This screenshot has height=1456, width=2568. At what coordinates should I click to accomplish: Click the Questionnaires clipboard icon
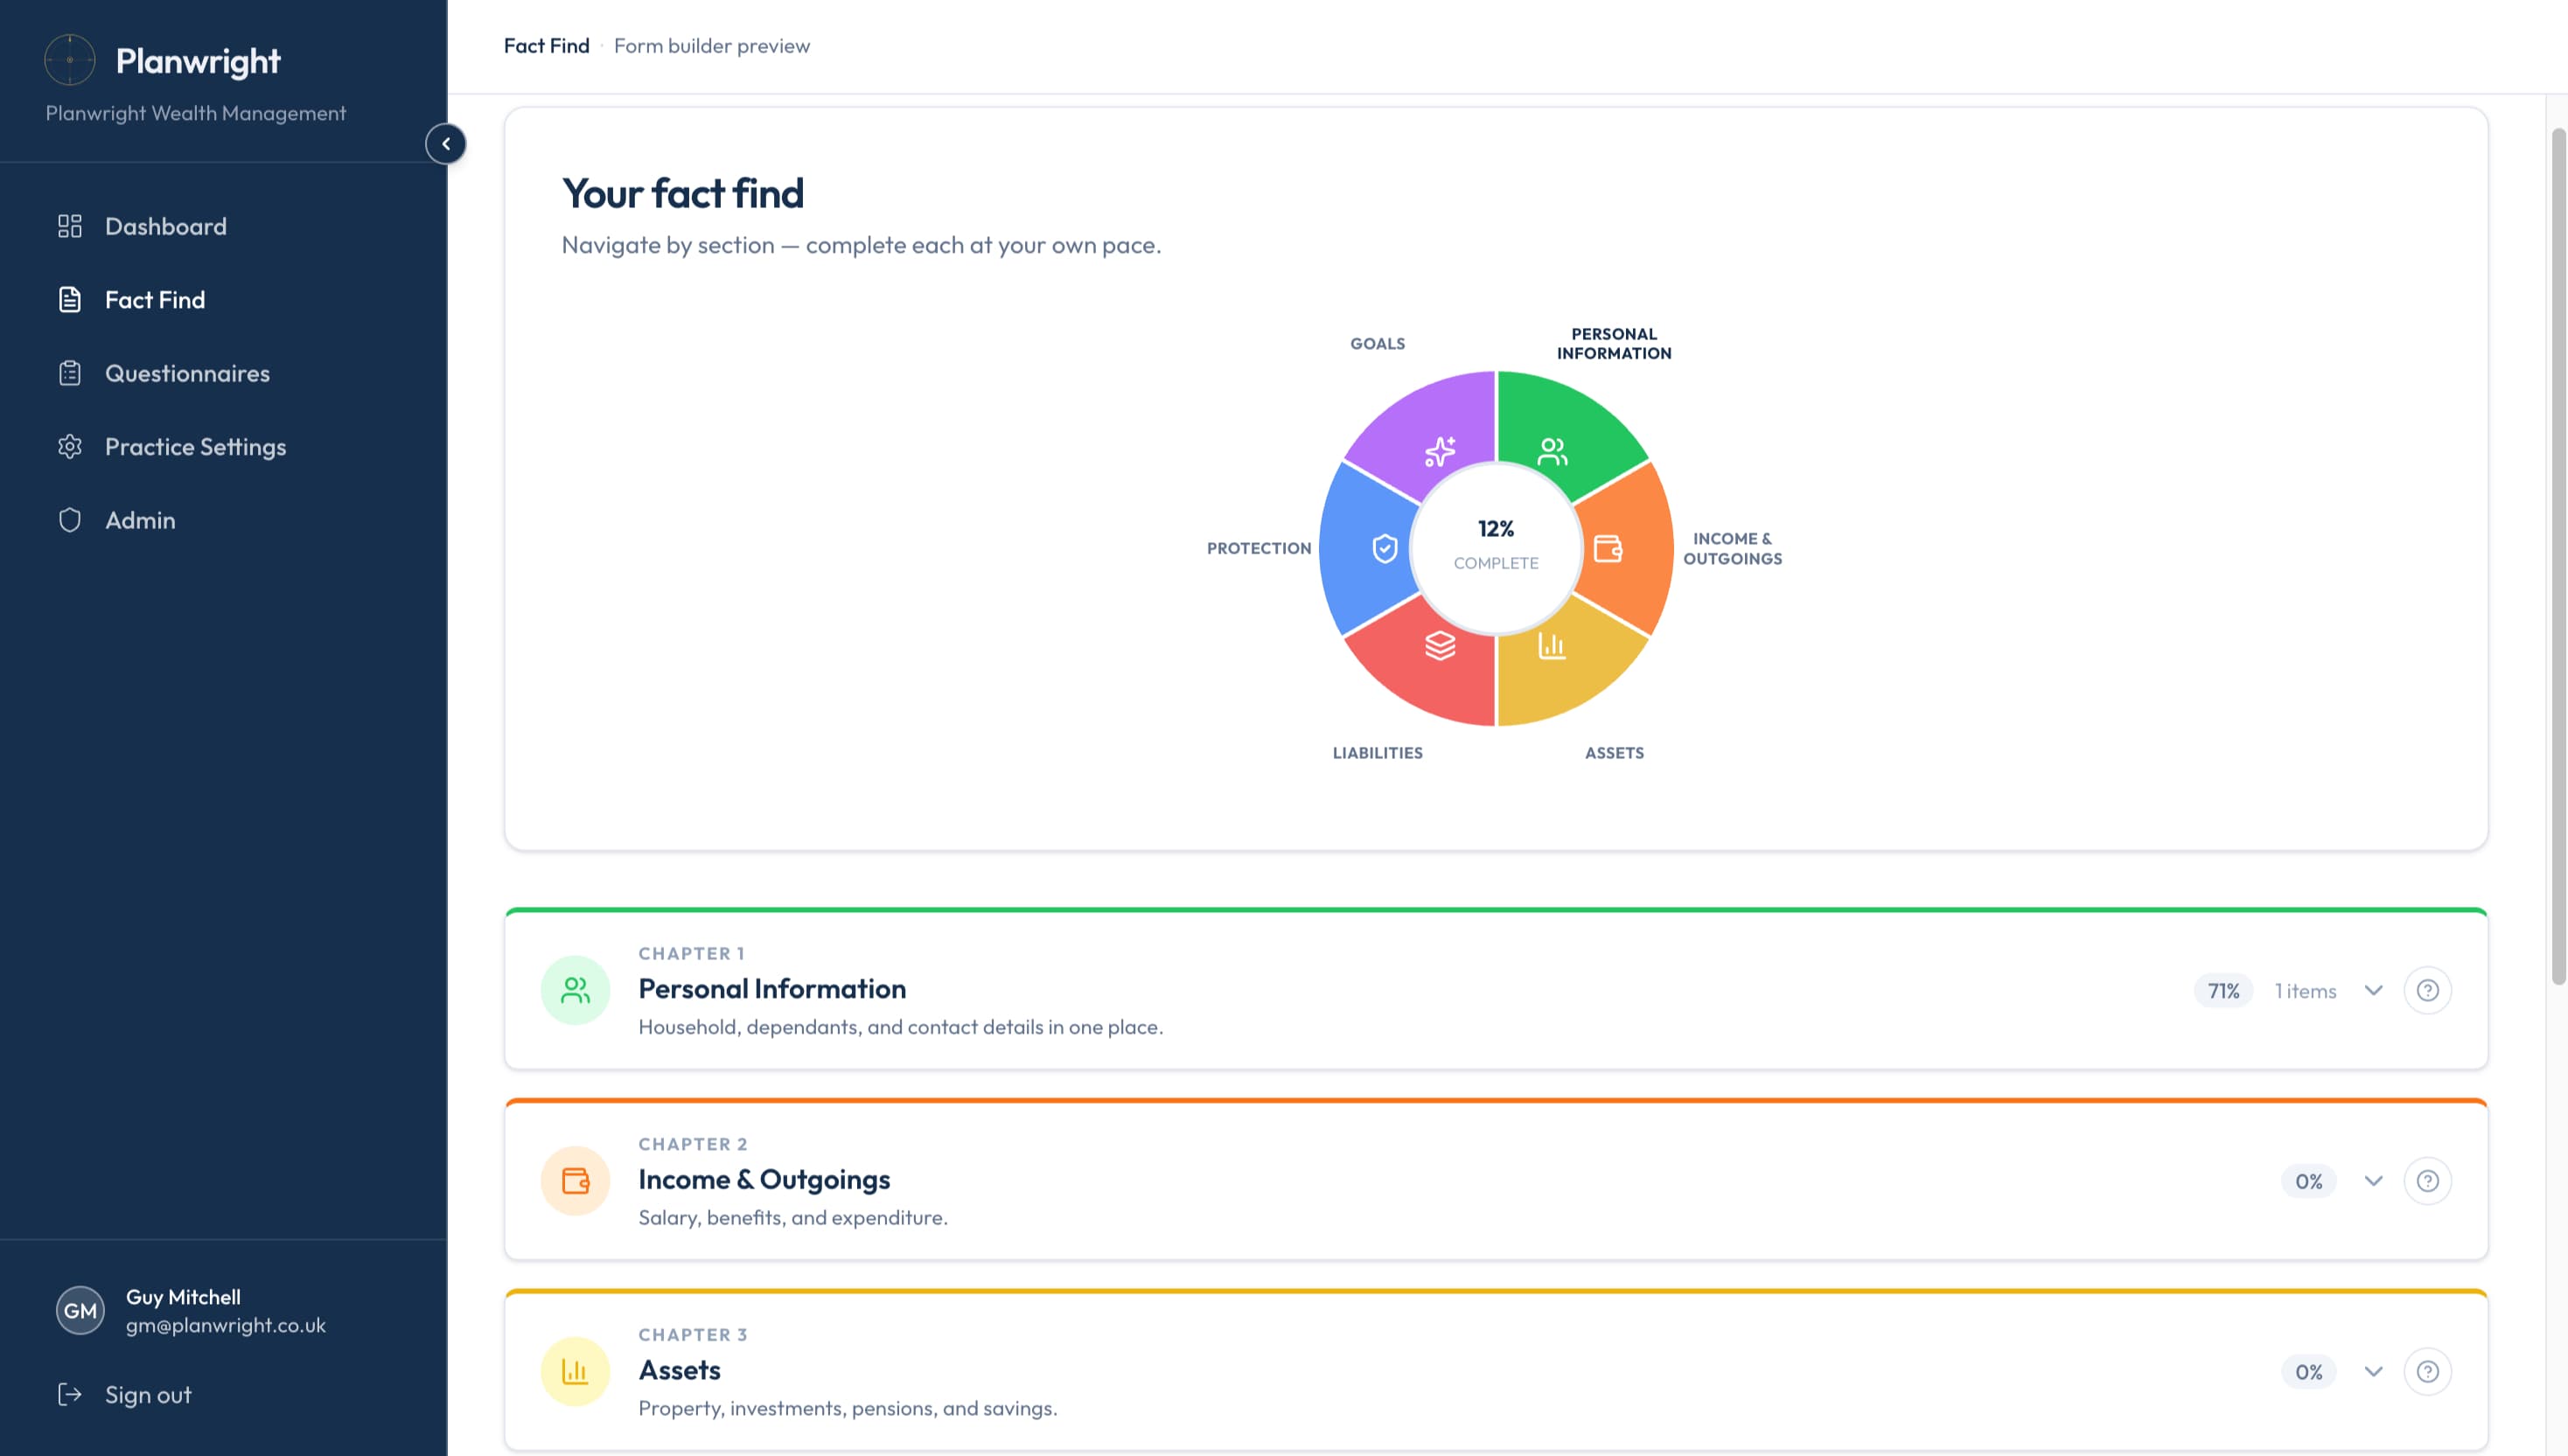pos(70,373)
